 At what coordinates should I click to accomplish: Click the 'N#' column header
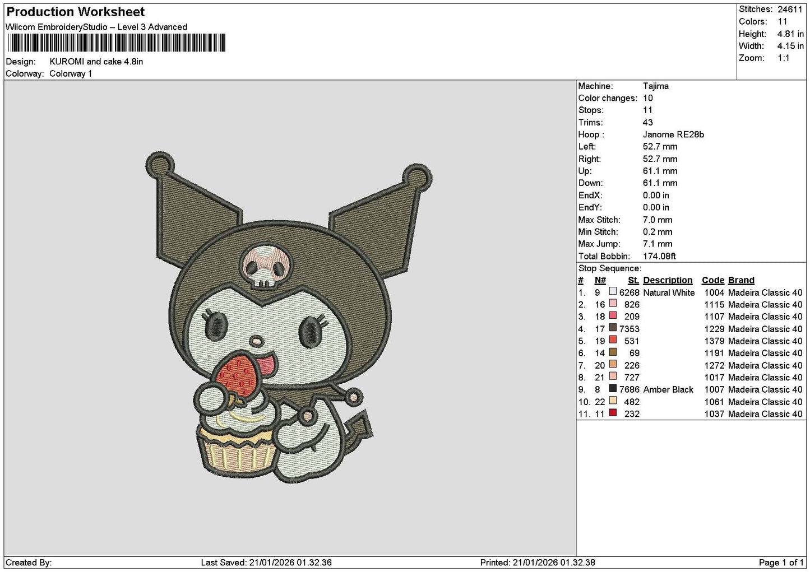pos(600,280)
